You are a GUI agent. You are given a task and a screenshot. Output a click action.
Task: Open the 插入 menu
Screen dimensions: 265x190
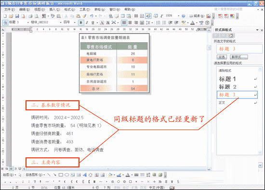point(54,10)
